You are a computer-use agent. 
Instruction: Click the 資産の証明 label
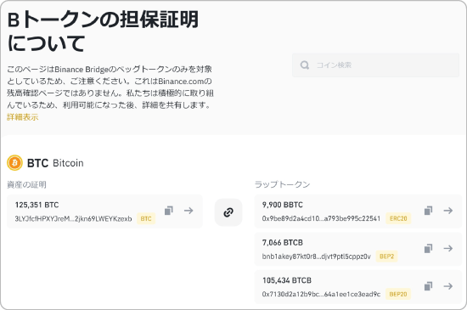pyautogui.click(x=26, y=184)
